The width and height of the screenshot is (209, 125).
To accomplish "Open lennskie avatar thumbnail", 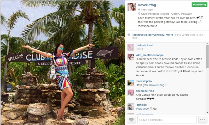I will [131, 107].
